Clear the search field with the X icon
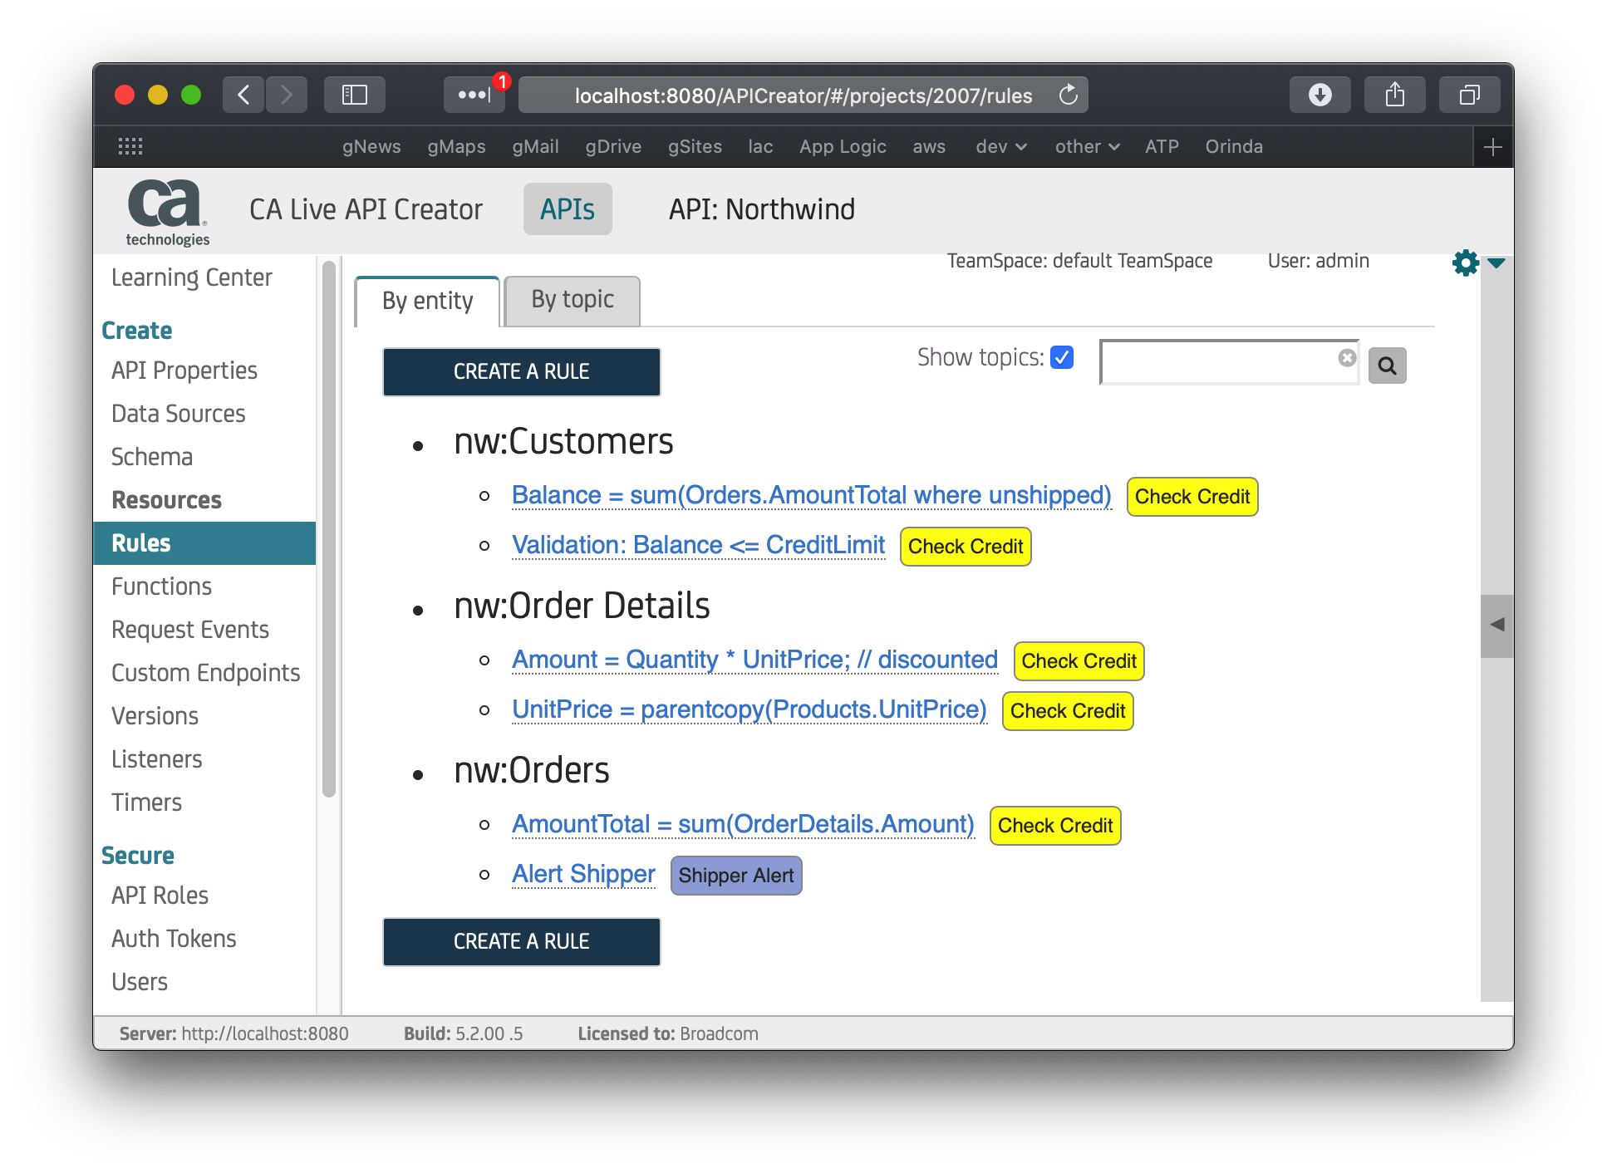 tap(1347, 358)
